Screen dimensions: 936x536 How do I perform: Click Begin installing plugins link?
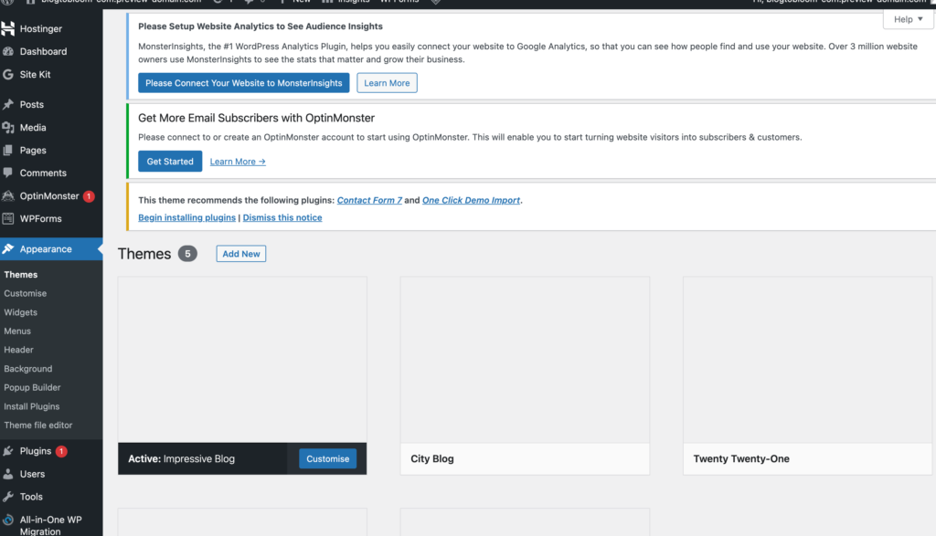(x=186, y=217)
